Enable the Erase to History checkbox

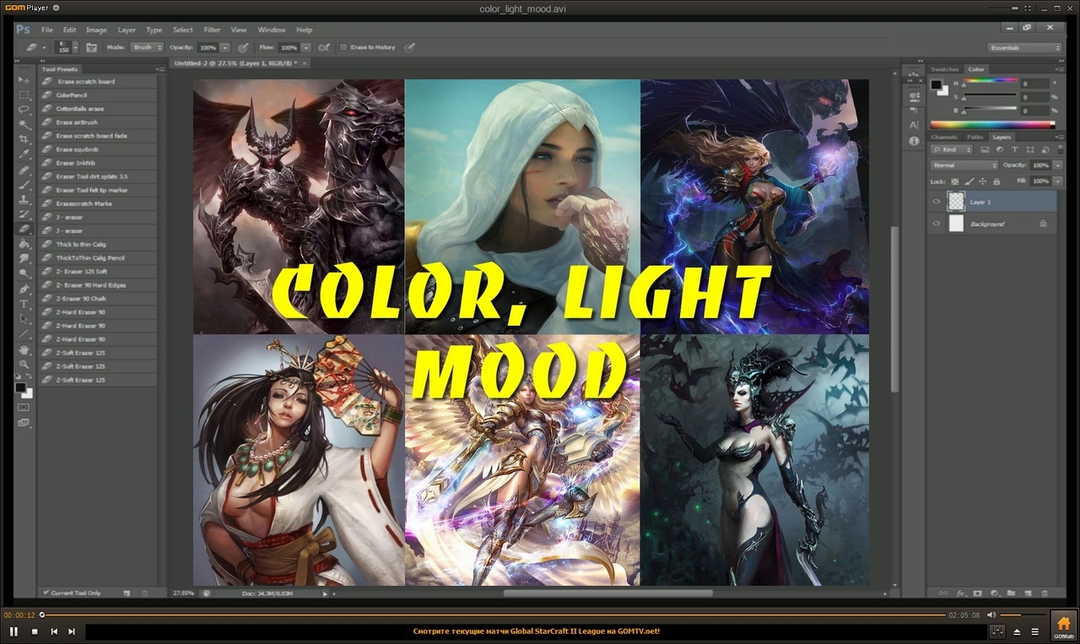pyautogui.click(x=343, y=48)
